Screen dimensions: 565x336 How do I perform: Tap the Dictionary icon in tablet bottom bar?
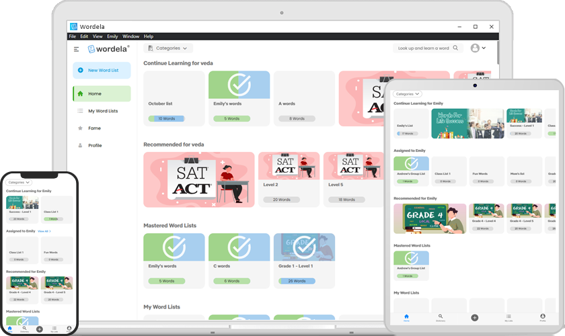441,318
